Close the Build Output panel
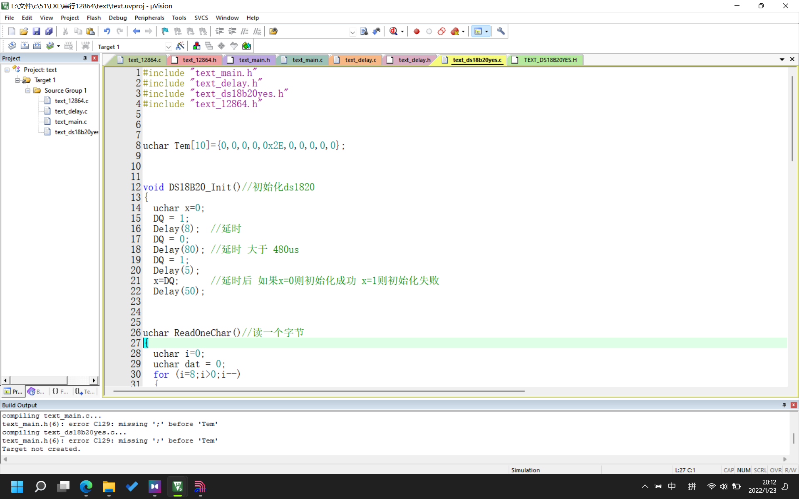 click(x=794, y=405)
